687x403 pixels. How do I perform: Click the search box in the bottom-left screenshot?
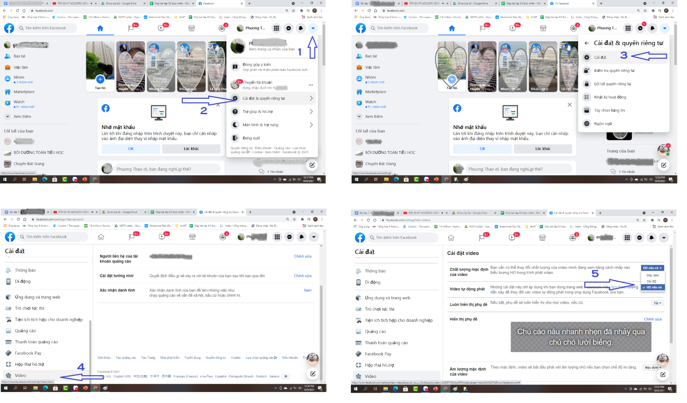click(52, 237)
